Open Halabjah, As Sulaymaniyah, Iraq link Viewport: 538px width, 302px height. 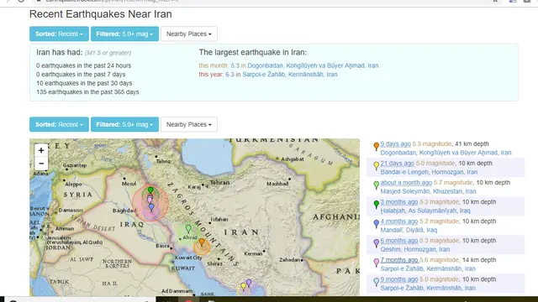[x=425, y=211]
